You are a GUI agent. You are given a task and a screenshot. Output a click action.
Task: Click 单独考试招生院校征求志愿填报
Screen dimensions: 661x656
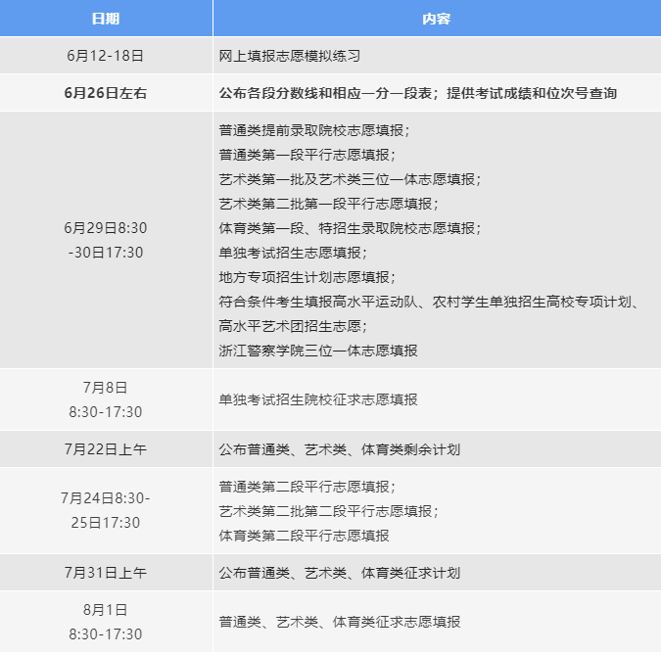click(x=318, y=399)
